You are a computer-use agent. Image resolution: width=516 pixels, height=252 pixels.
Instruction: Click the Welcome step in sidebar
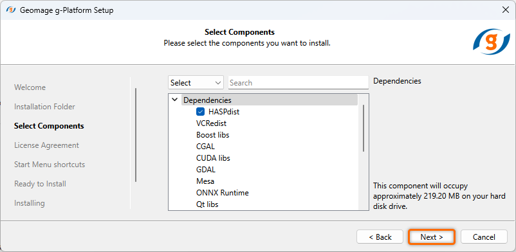click(x=30, y=87)
